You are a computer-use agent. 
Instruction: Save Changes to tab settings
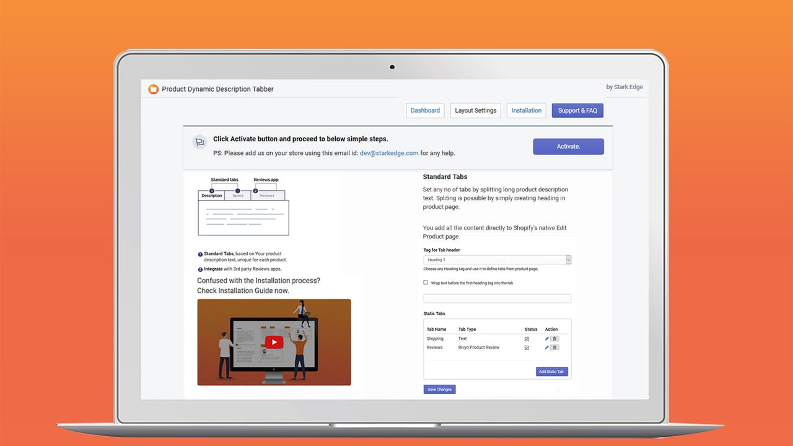click(x=440, y=389)
